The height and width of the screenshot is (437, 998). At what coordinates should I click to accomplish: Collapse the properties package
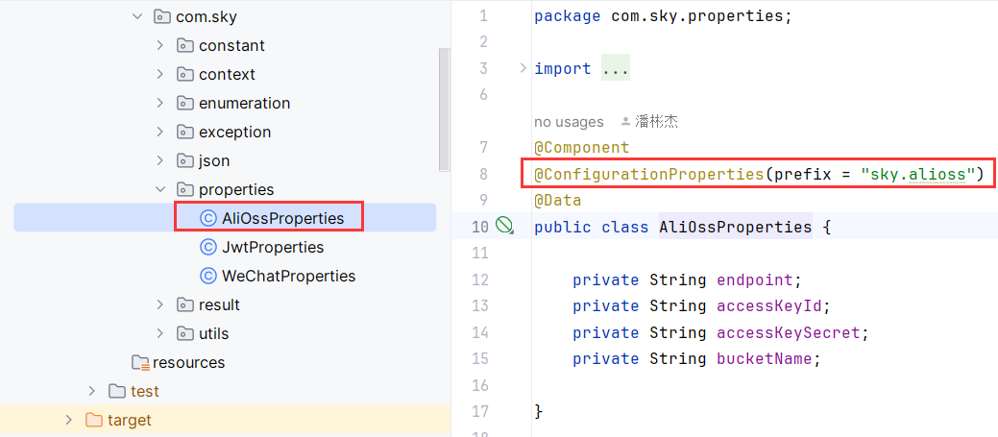(159, 189)
